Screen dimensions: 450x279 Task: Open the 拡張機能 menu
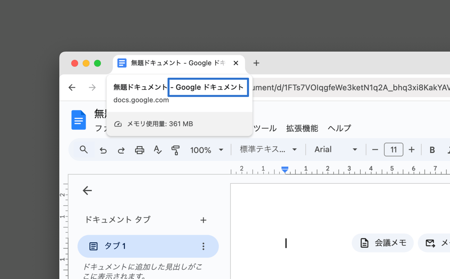[302, 128]
